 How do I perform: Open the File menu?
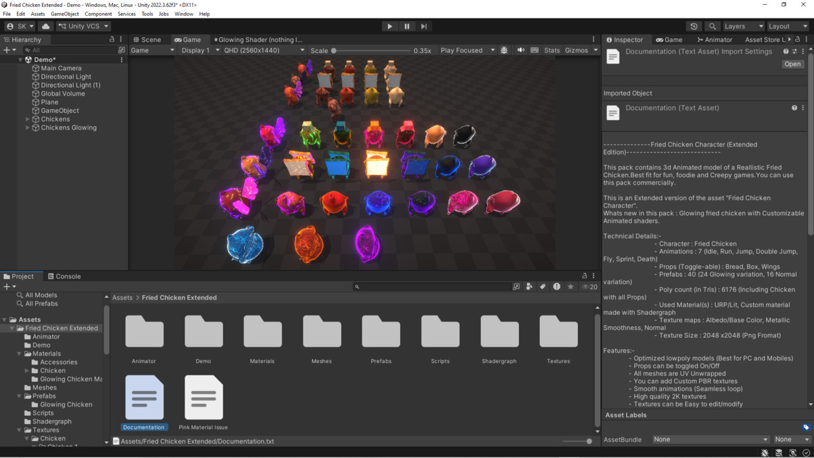click(x=7, y=14)
